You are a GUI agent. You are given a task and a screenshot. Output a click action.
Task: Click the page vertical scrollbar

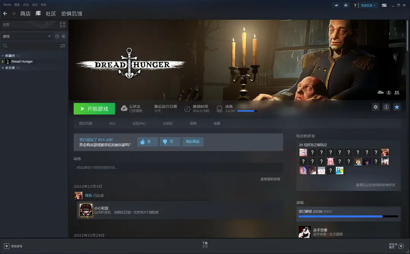407,35
